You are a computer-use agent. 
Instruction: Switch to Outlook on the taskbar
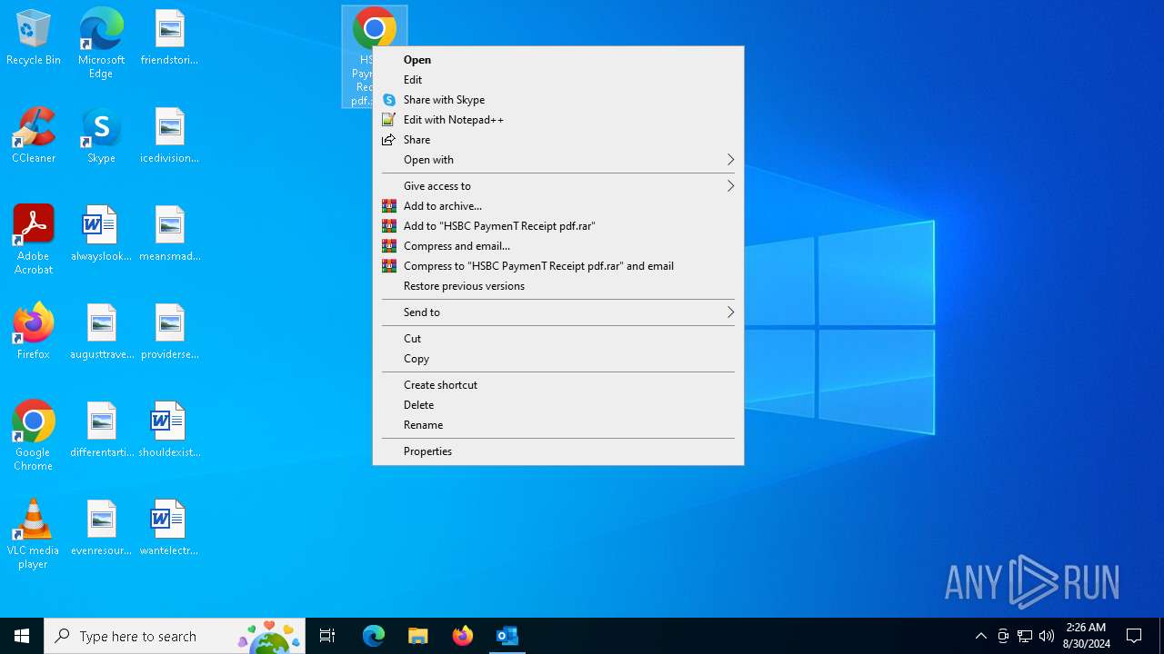[x=507, y=636]
